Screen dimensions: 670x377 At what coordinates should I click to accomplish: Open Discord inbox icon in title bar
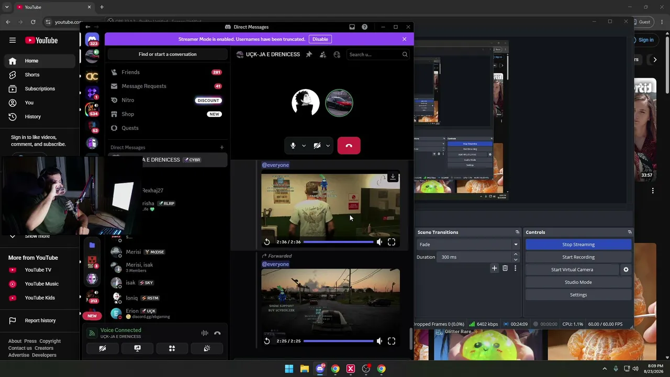(x=352, y=27)
